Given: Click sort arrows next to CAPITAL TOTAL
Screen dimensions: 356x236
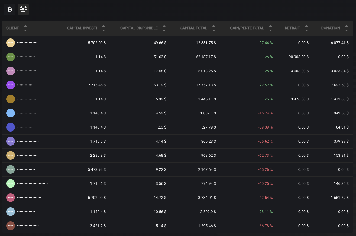Looking at the screenshot, I should (x=214, y=28).
